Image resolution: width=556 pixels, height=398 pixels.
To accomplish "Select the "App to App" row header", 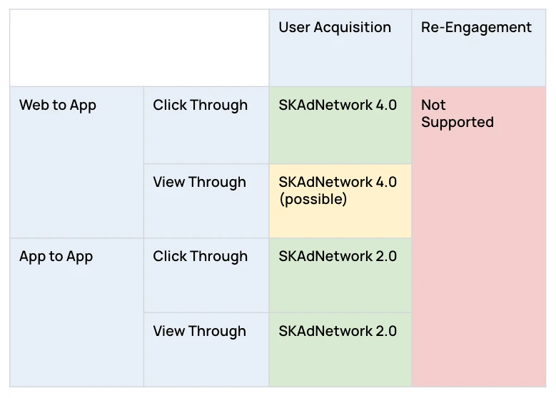I will click(x=56, y=257).
